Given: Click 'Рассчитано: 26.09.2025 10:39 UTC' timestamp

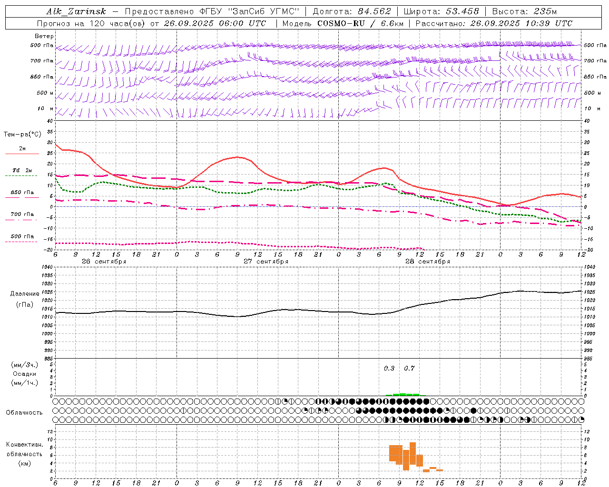Looking at the screenshot, I should pyautogui.click(x=494, y=23).
